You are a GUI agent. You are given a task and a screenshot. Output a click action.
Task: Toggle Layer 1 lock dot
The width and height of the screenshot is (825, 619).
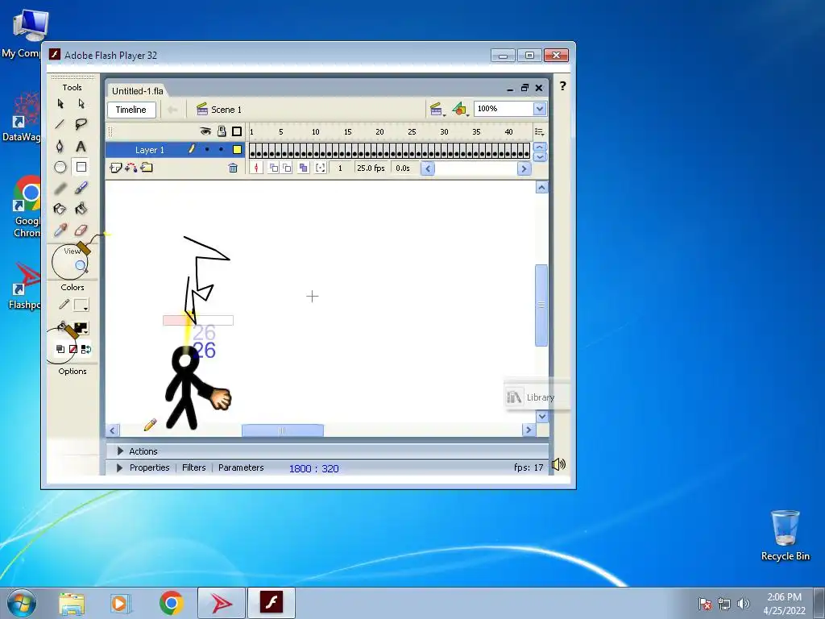221,149
